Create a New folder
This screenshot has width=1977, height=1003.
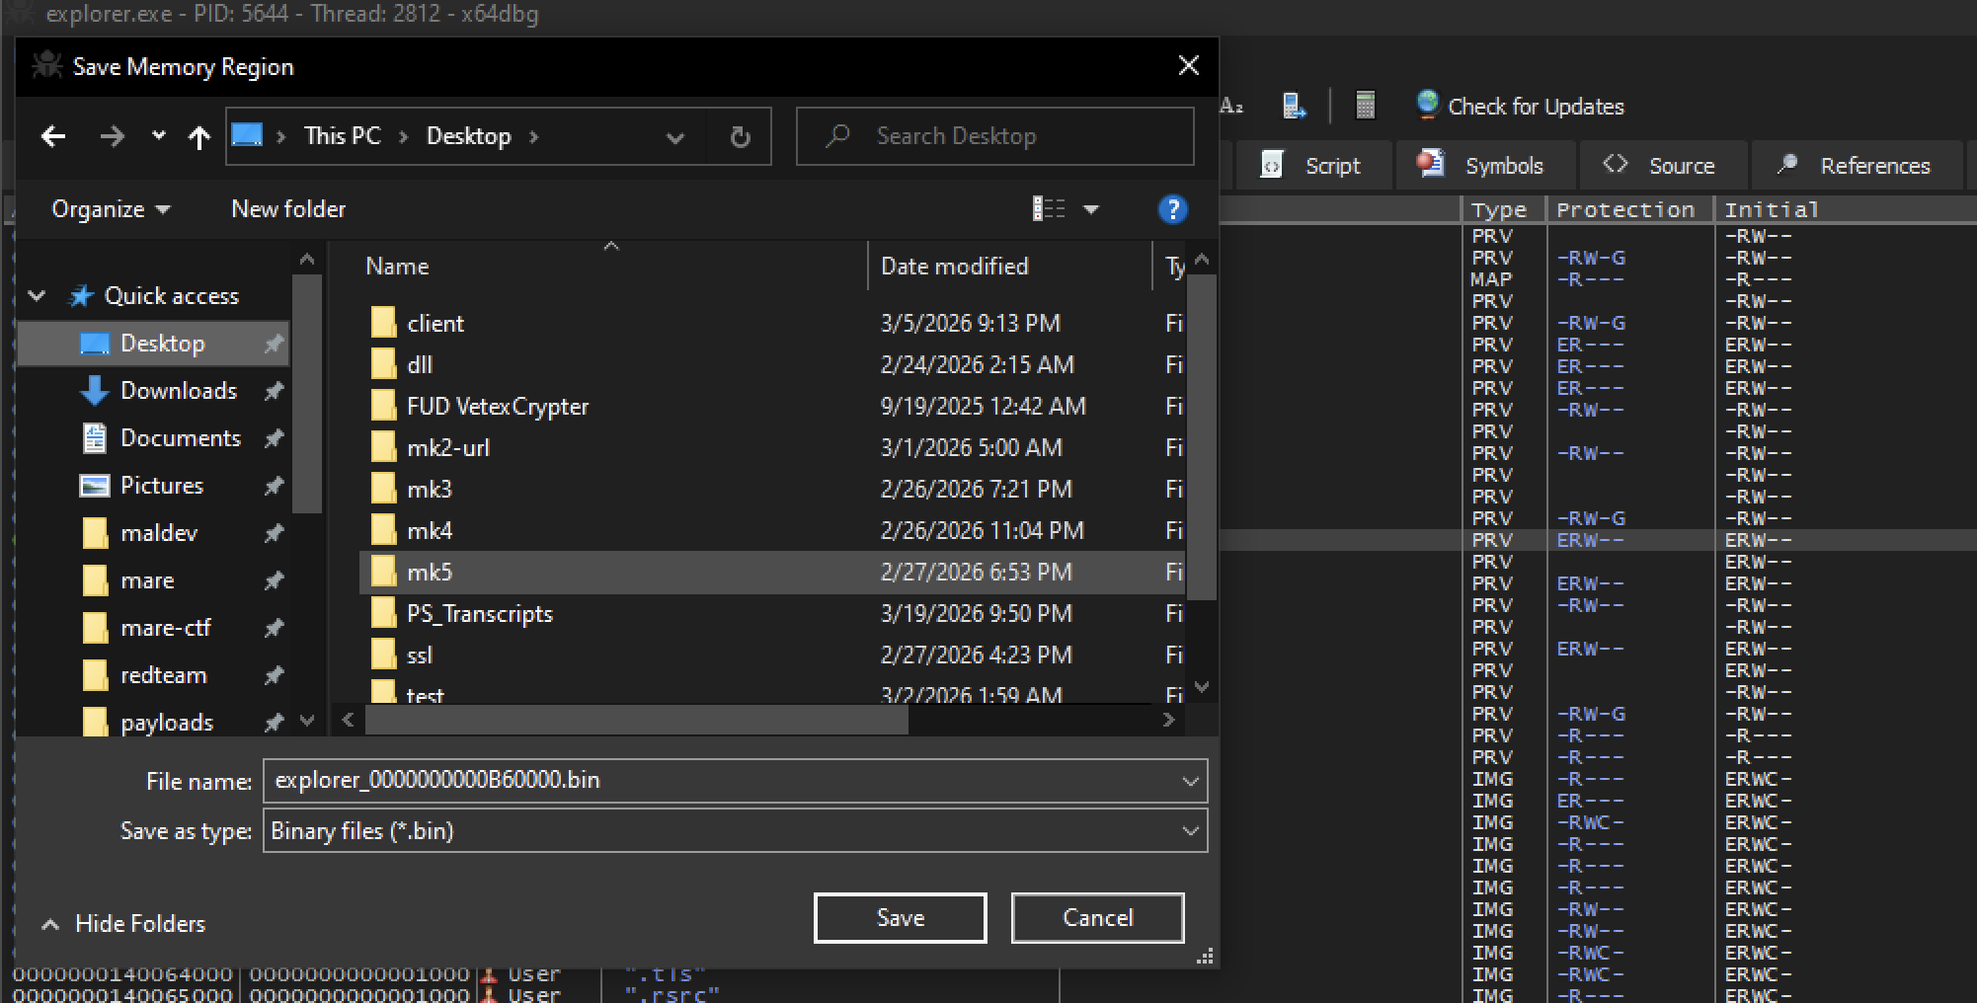(288, 209)
